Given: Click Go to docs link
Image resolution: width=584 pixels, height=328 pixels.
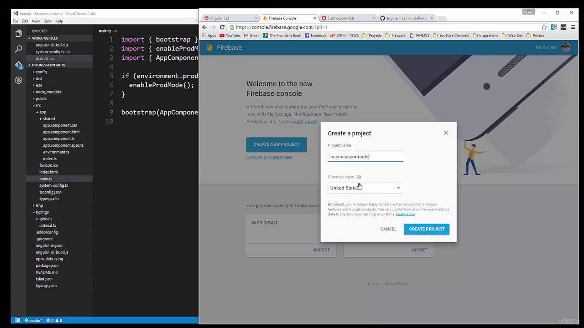Looking at the screenshot, I should (x=546, y=47).
